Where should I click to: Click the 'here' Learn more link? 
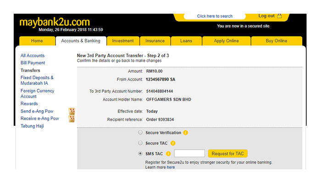point(171,167)
